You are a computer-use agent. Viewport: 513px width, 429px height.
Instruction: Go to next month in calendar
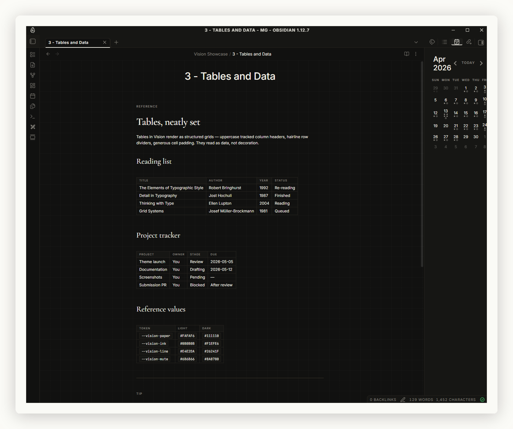(481, 63)
